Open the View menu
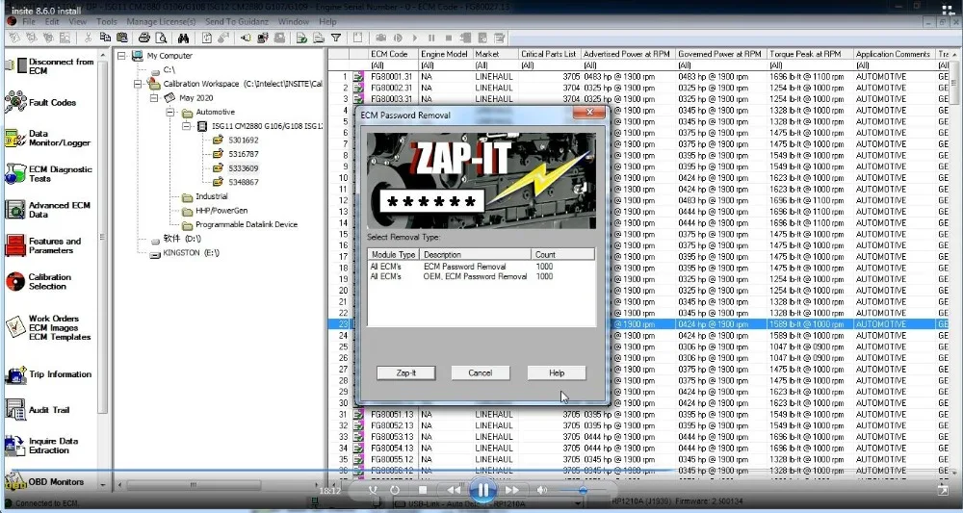The image size is (963, 513). coord(77,21)
